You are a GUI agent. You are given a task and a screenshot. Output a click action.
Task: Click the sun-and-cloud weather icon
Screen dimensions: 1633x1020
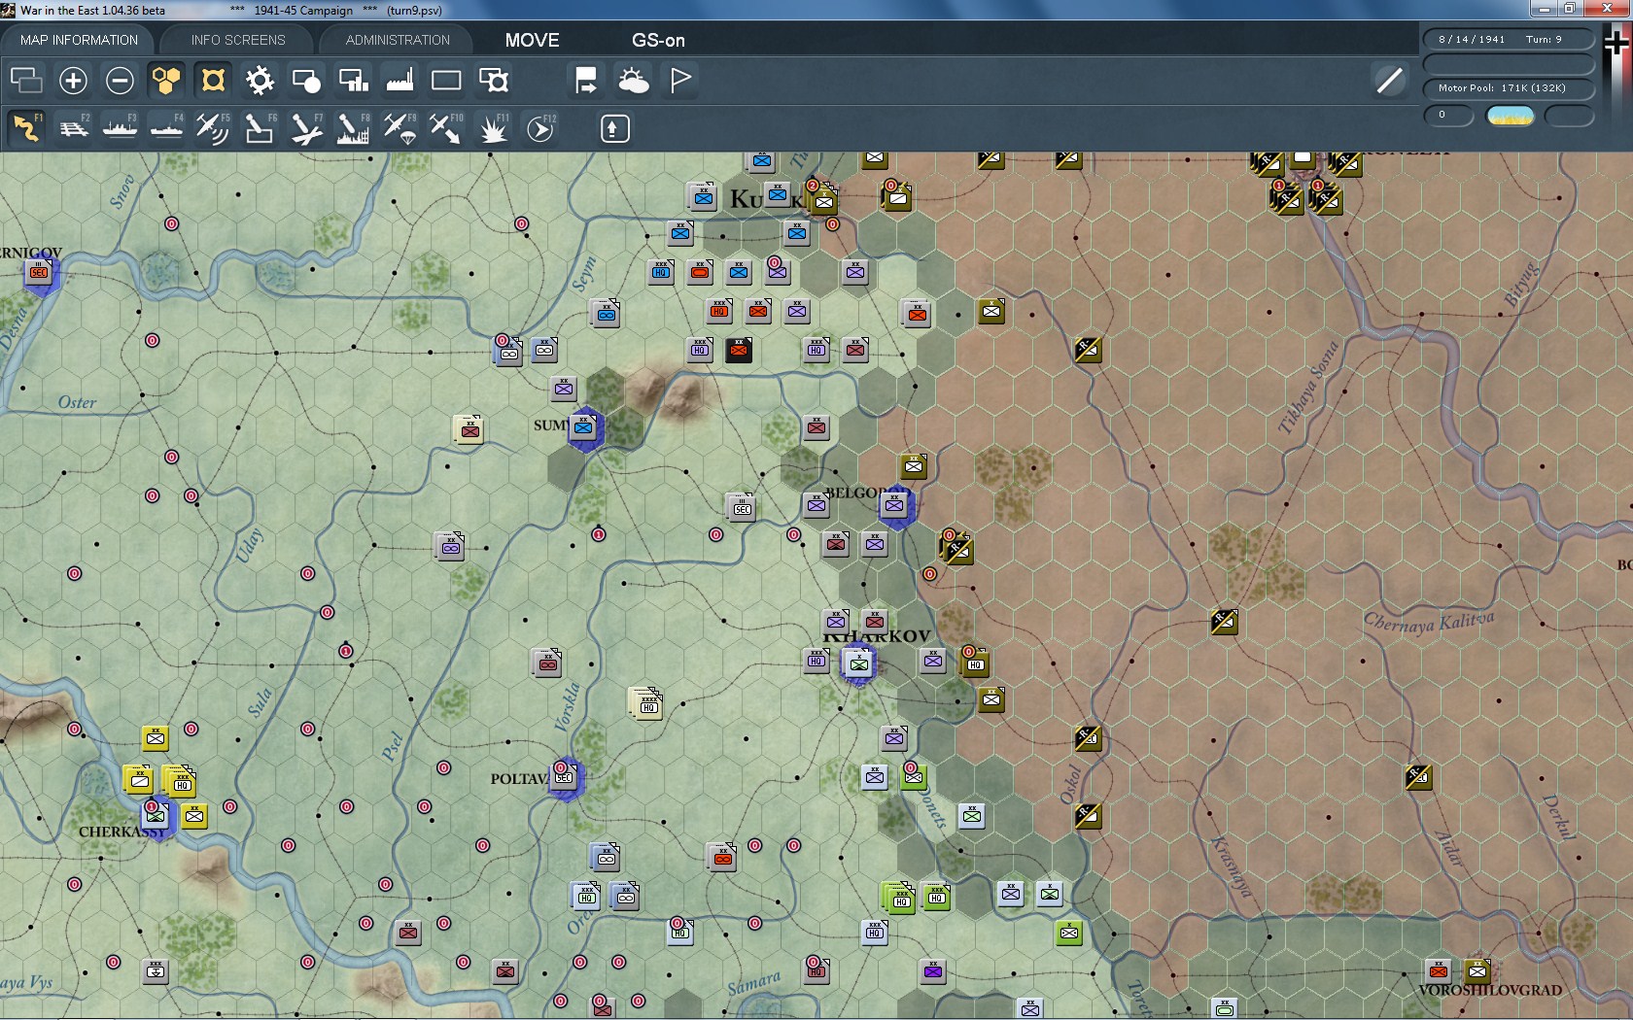[x=633, y=81]
